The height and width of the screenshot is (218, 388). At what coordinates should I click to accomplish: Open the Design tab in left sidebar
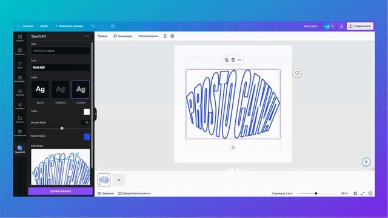pyautogui.click(x=20, y=38)
